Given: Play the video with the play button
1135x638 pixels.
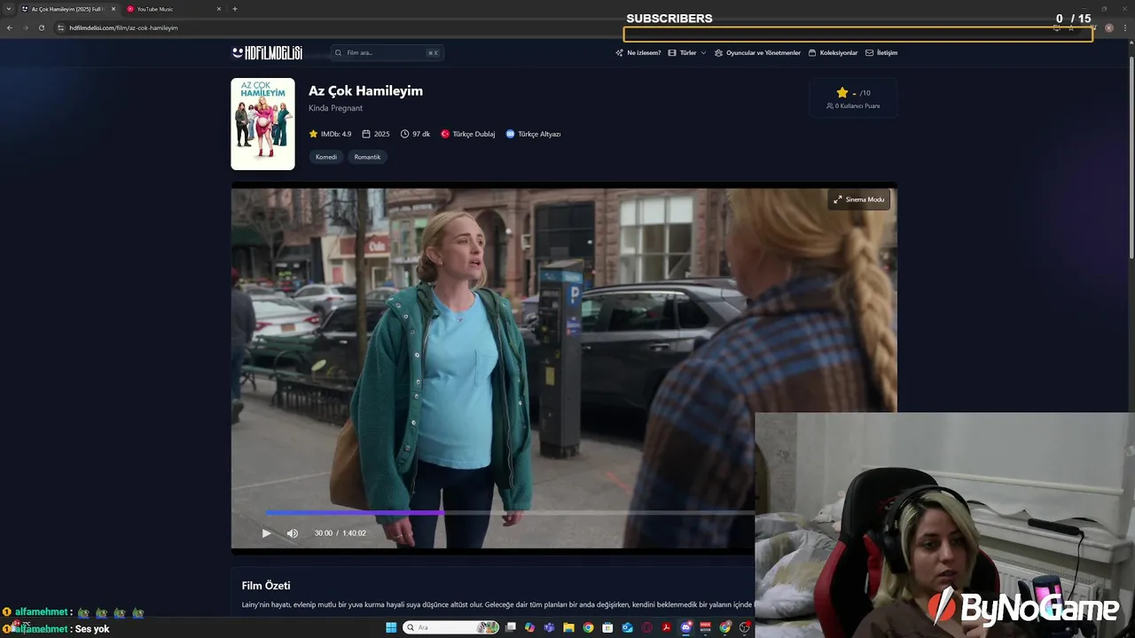Looking at the screenshot, I should [x=266, y=533].
